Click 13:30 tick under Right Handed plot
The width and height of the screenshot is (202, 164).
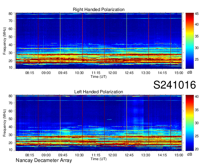(146, 73)
